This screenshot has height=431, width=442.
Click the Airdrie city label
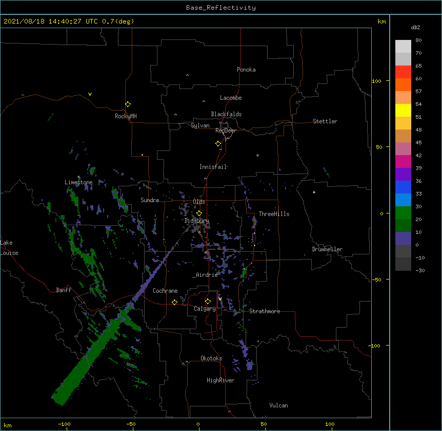[x=207, y=275]
